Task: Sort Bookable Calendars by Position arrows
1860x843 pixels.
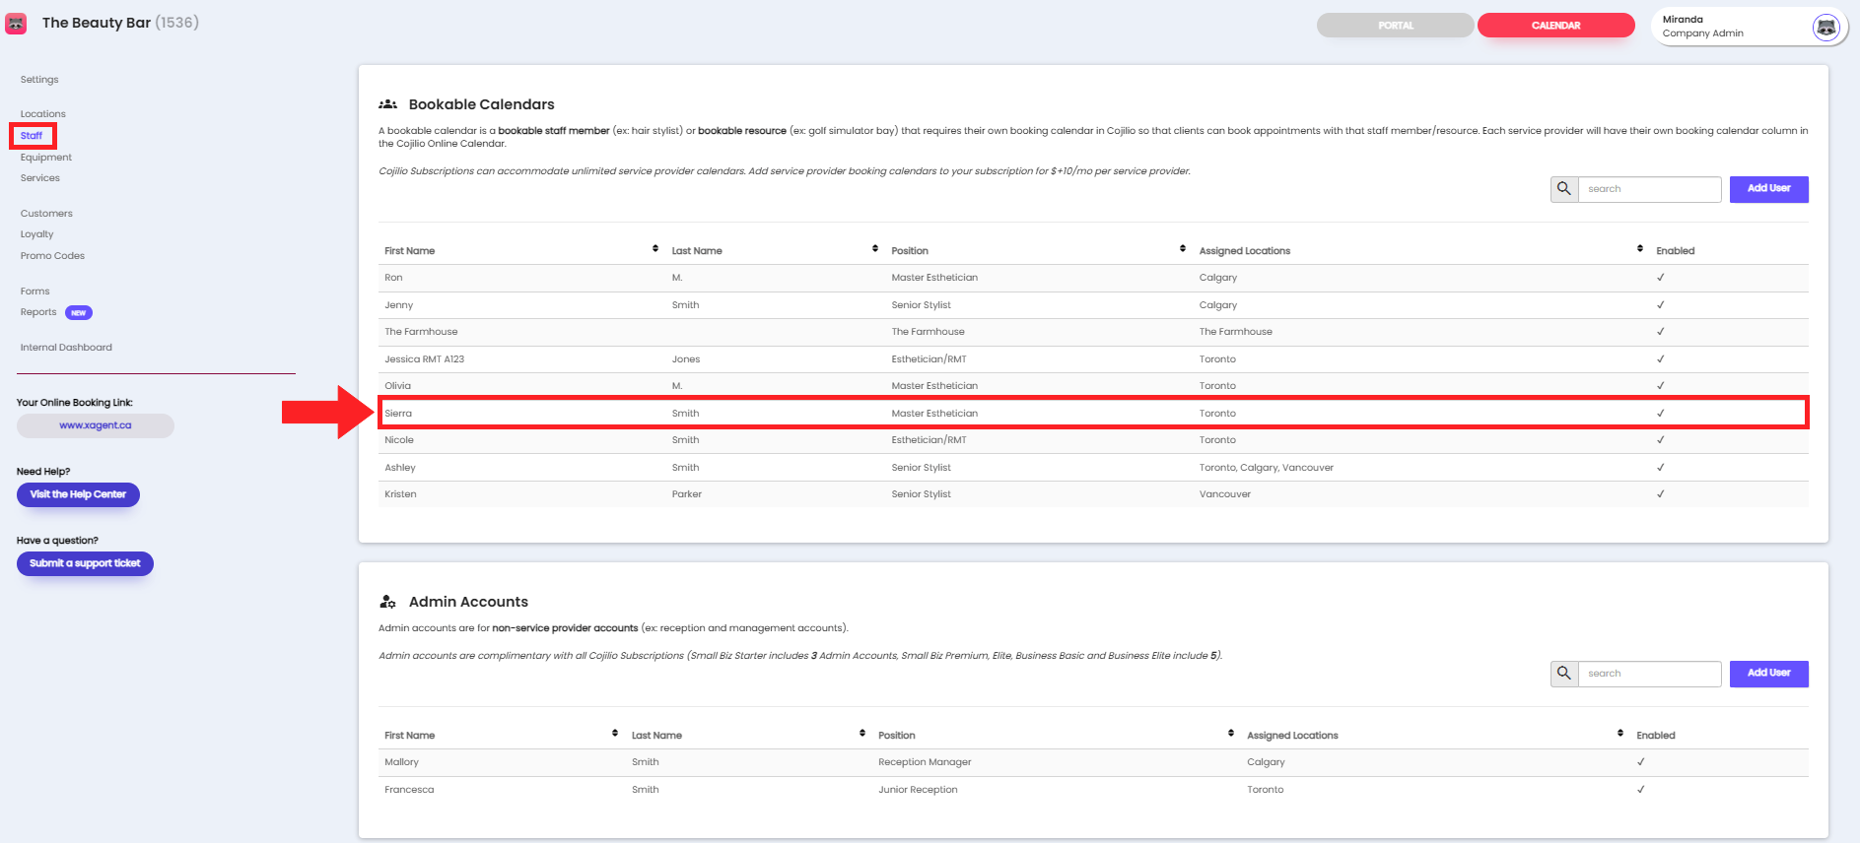Action: click(1183, 249)
